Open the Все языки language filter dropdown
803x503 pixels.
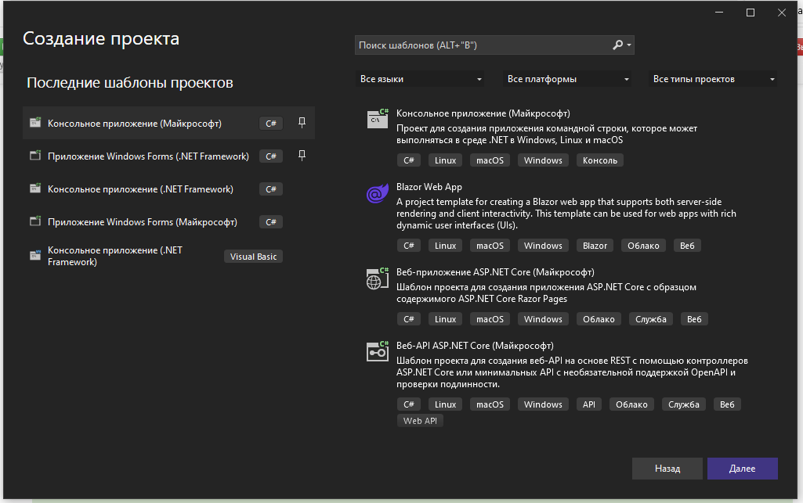(x=420, y=79)
